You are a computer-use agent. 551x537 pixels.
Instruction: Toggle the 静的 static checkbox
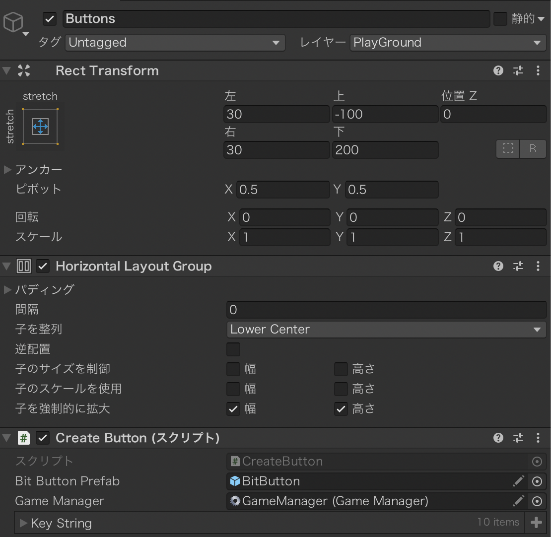tap(500, 19)
